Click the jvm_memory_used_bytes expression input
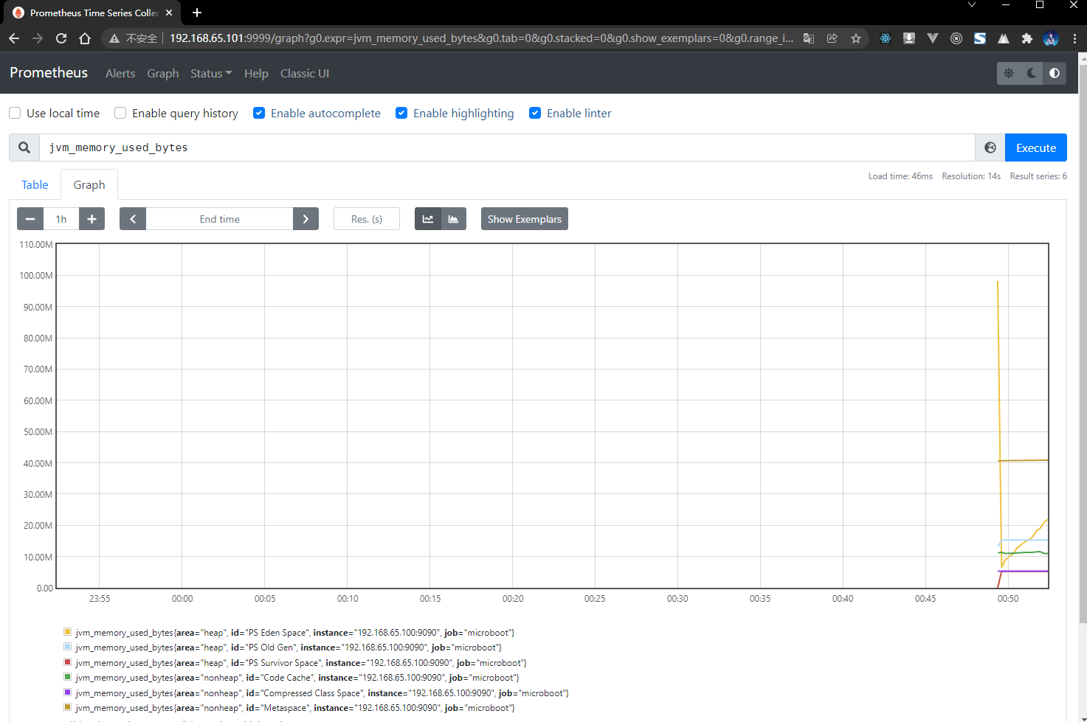The image size is (1087, 722). point(507,147)
